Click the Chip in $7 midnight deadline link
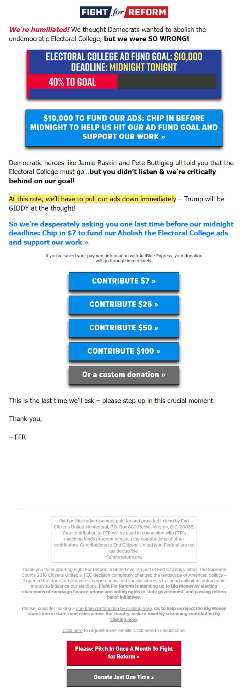The height and width of the screenshot is (700, 248). [x=121, y=233]
